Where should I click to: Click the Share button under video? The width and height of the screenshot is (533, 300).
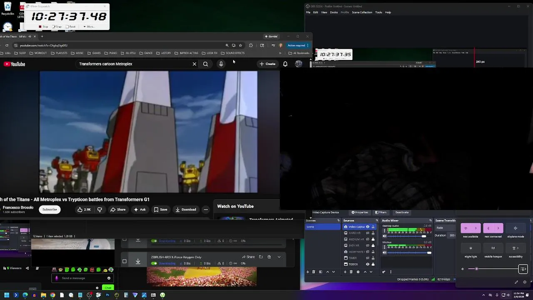pyautogui.click(x=118, y=210)
